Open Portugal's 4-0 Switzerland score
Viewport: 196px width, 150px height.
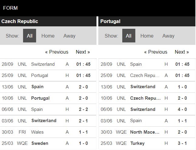pyautogui.click(x=182, y=109)
